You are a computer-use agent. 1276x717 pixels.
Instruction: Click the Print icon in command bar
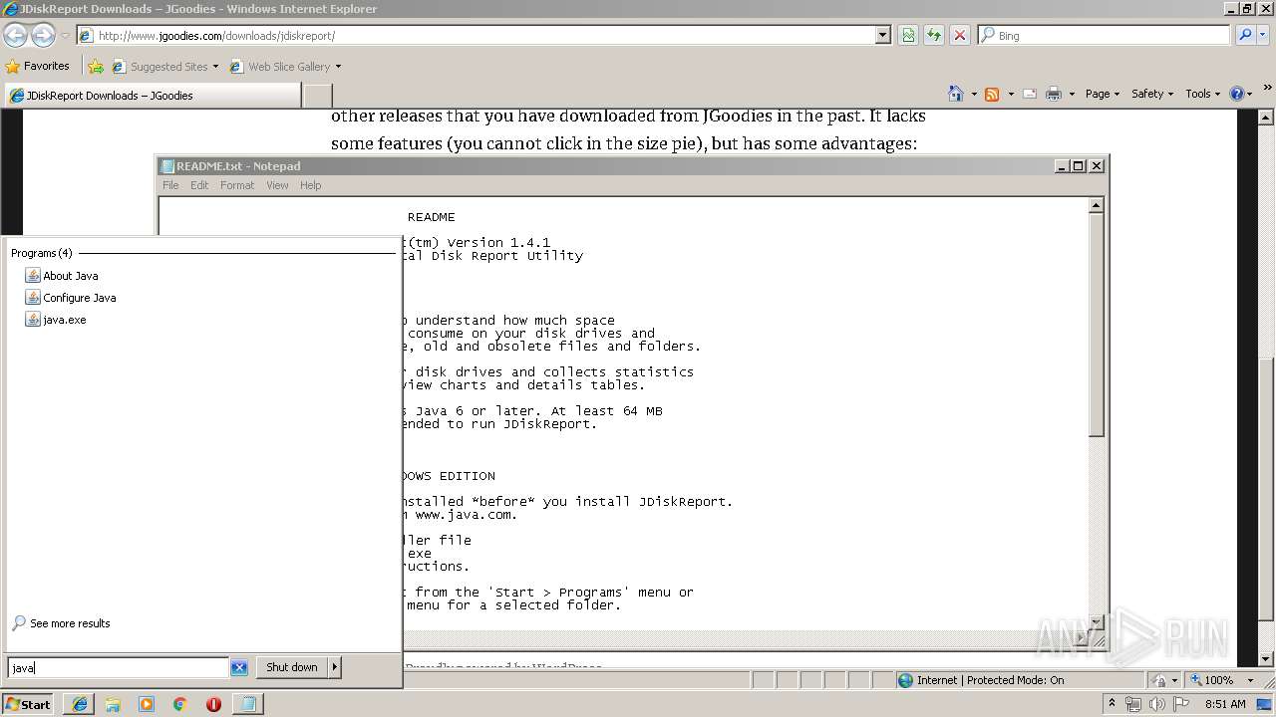click(1054, 94)
